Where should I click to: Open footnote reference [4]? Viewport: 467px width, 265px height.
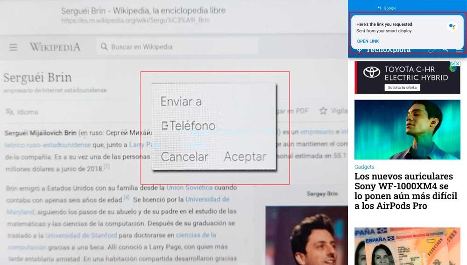coord(127,197)
